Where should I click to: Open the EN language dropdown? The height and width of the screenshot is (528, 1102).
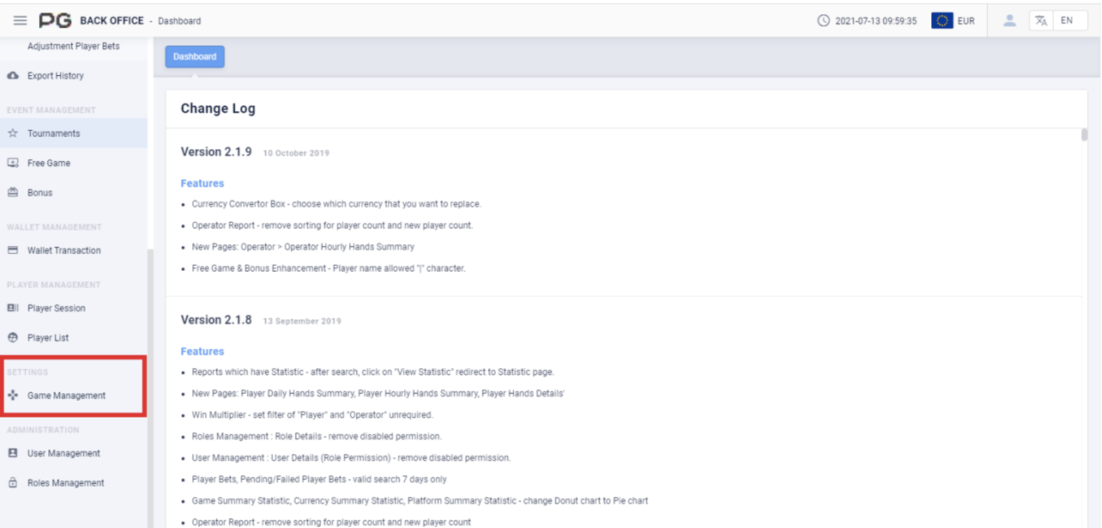[1067, 20]
